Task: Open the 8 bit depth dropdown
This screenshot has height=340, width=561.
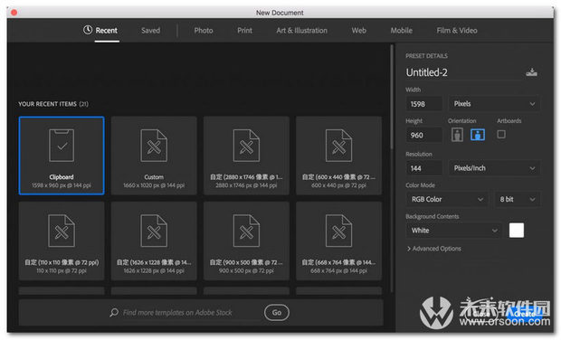Action: point(518,199)
